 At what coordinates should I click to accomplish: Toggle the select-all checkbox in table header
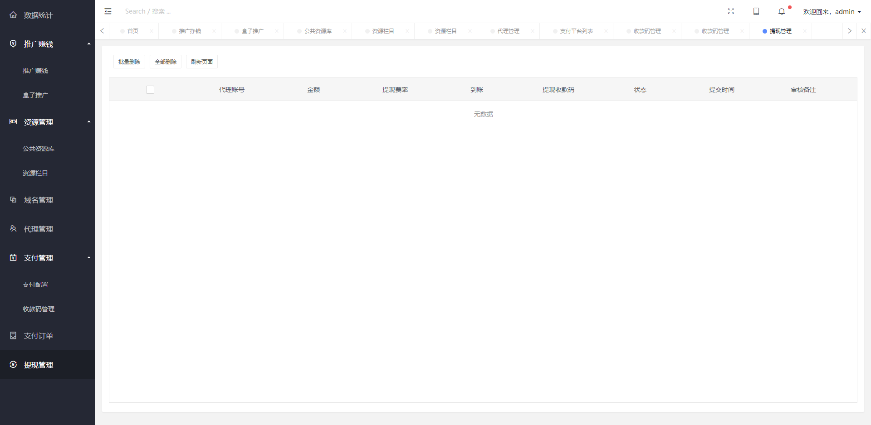click(x=150, y=90)
